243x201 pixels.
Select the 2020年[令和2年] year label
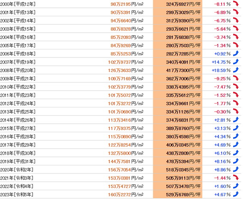17,170
